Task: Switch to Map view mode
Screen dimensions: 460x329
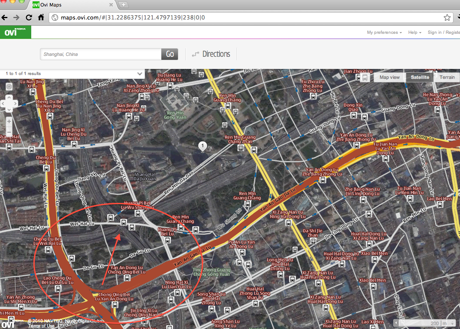Action: click(389, 77)
